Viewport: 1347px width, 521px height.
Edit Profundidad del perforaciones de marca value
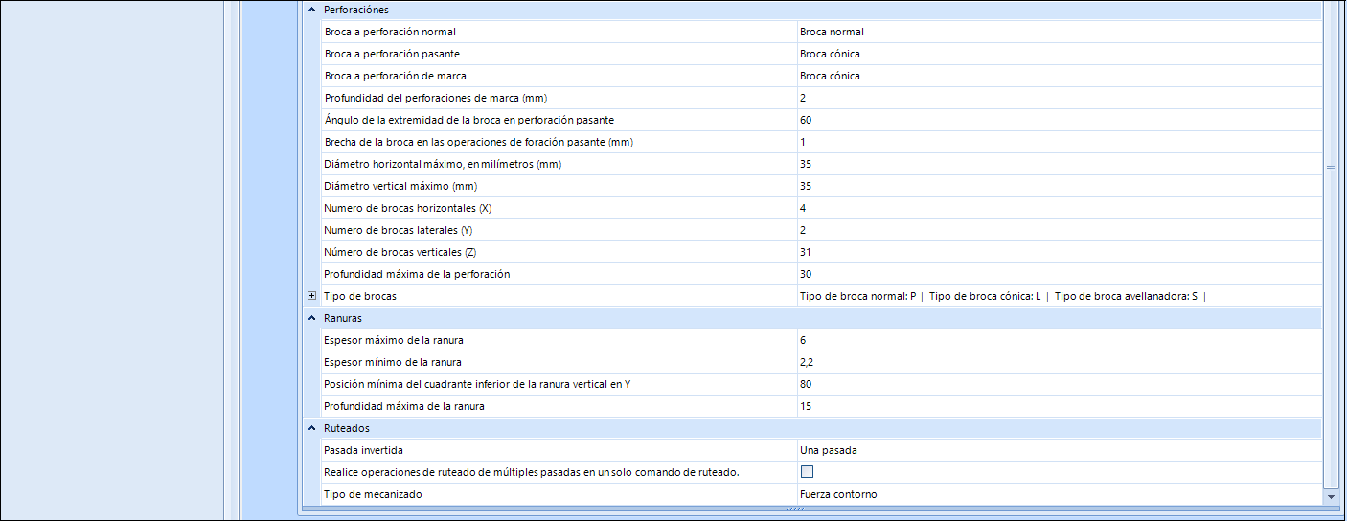click(x=1059, y=98)
